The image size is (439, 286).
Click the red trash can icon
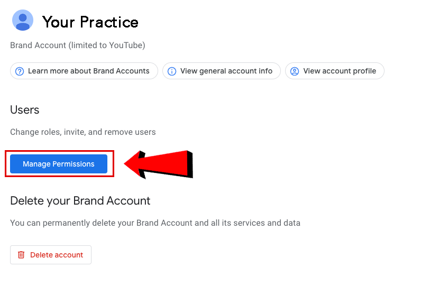tap(21, 255)
